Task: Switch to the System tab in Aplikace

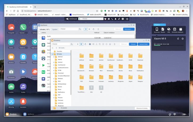Action: point(55,29)
